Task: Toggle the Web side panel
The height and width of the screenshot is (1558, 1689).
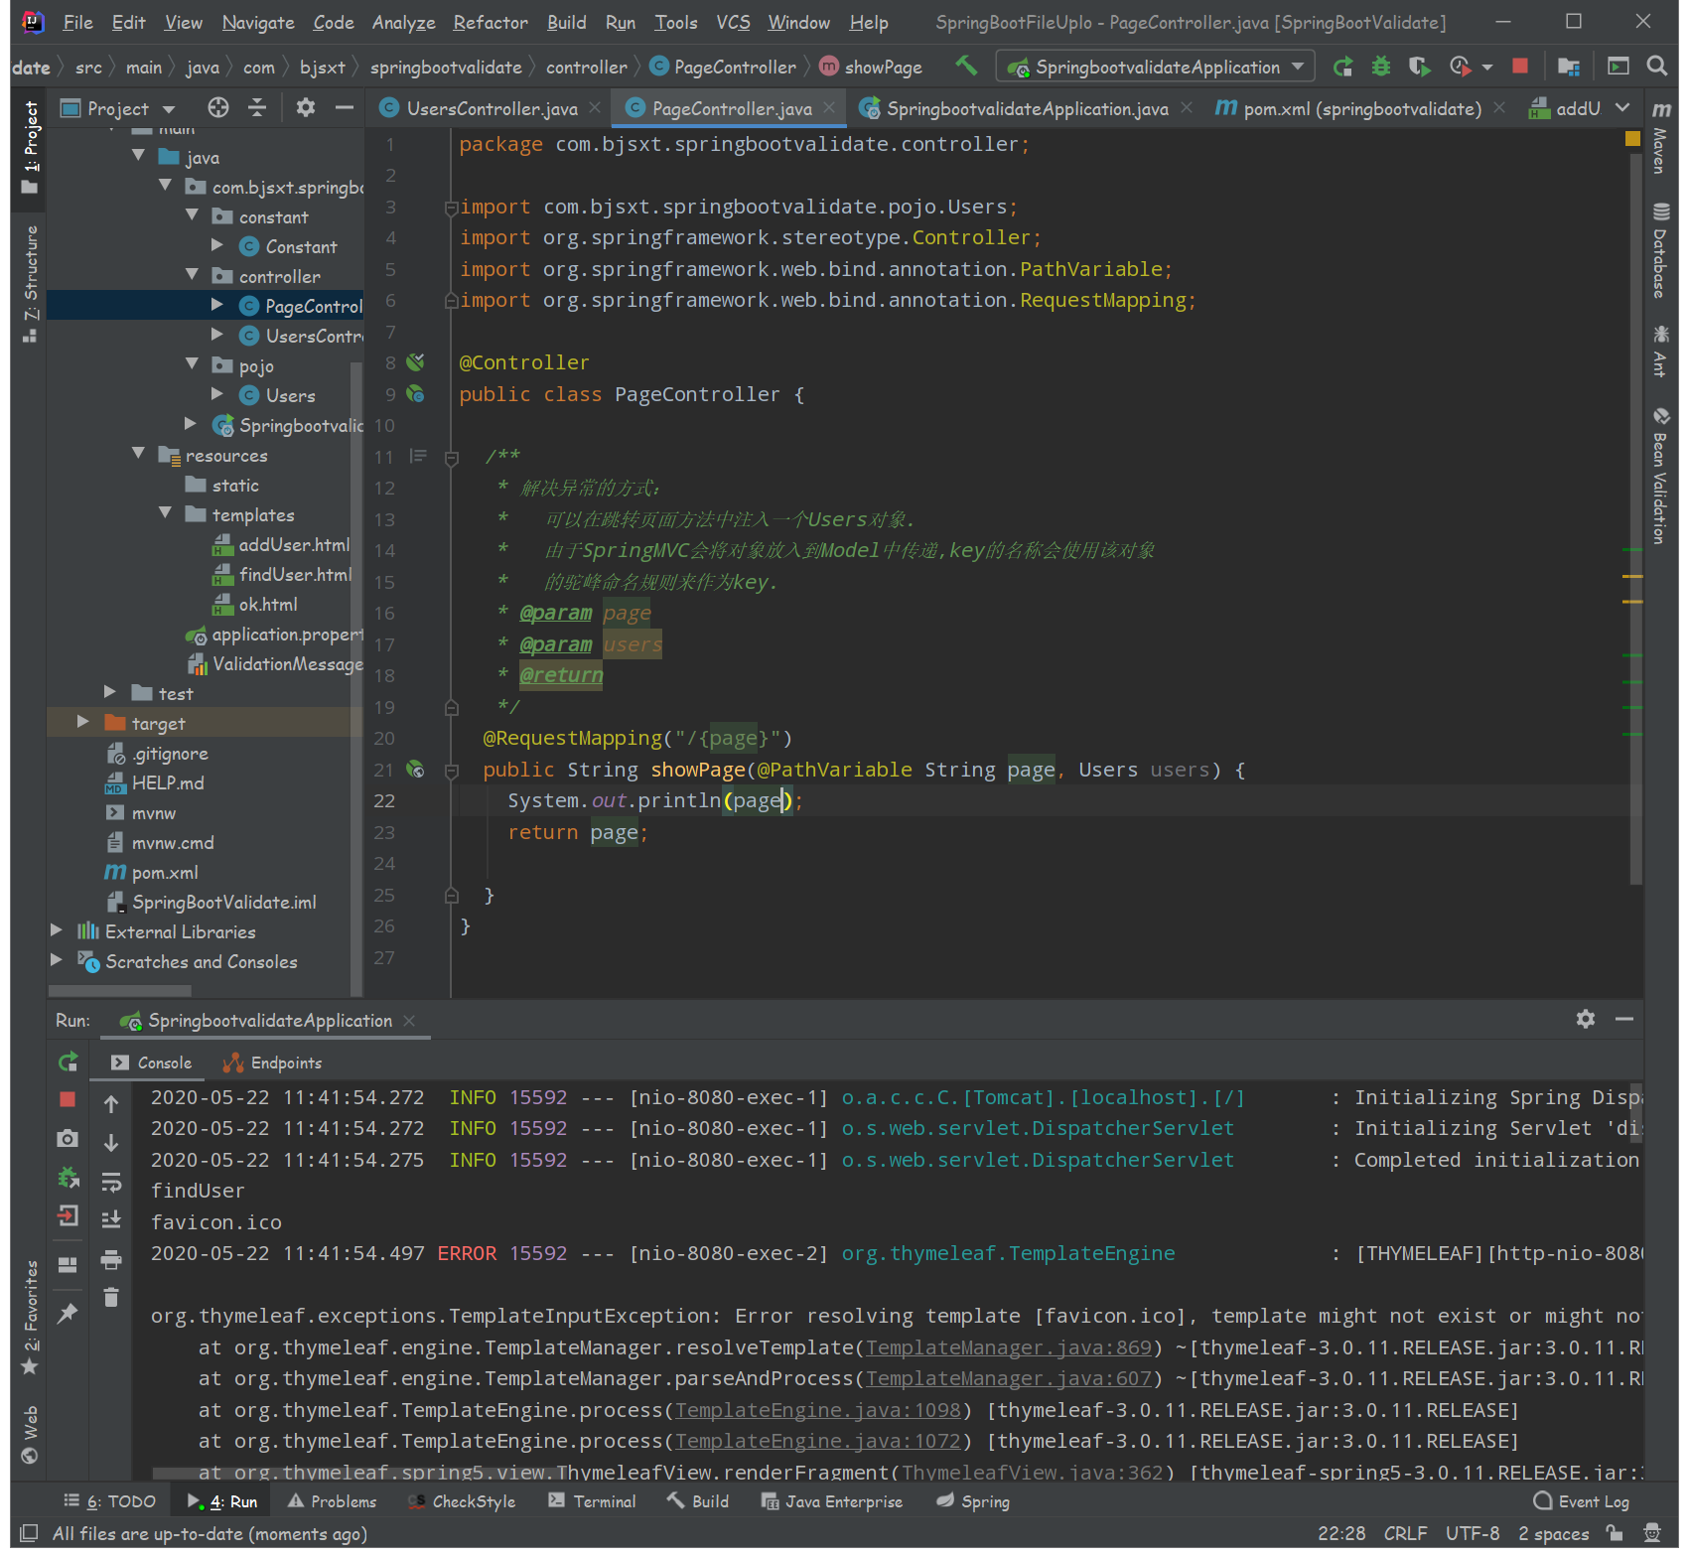Action: click(30, 1433)
